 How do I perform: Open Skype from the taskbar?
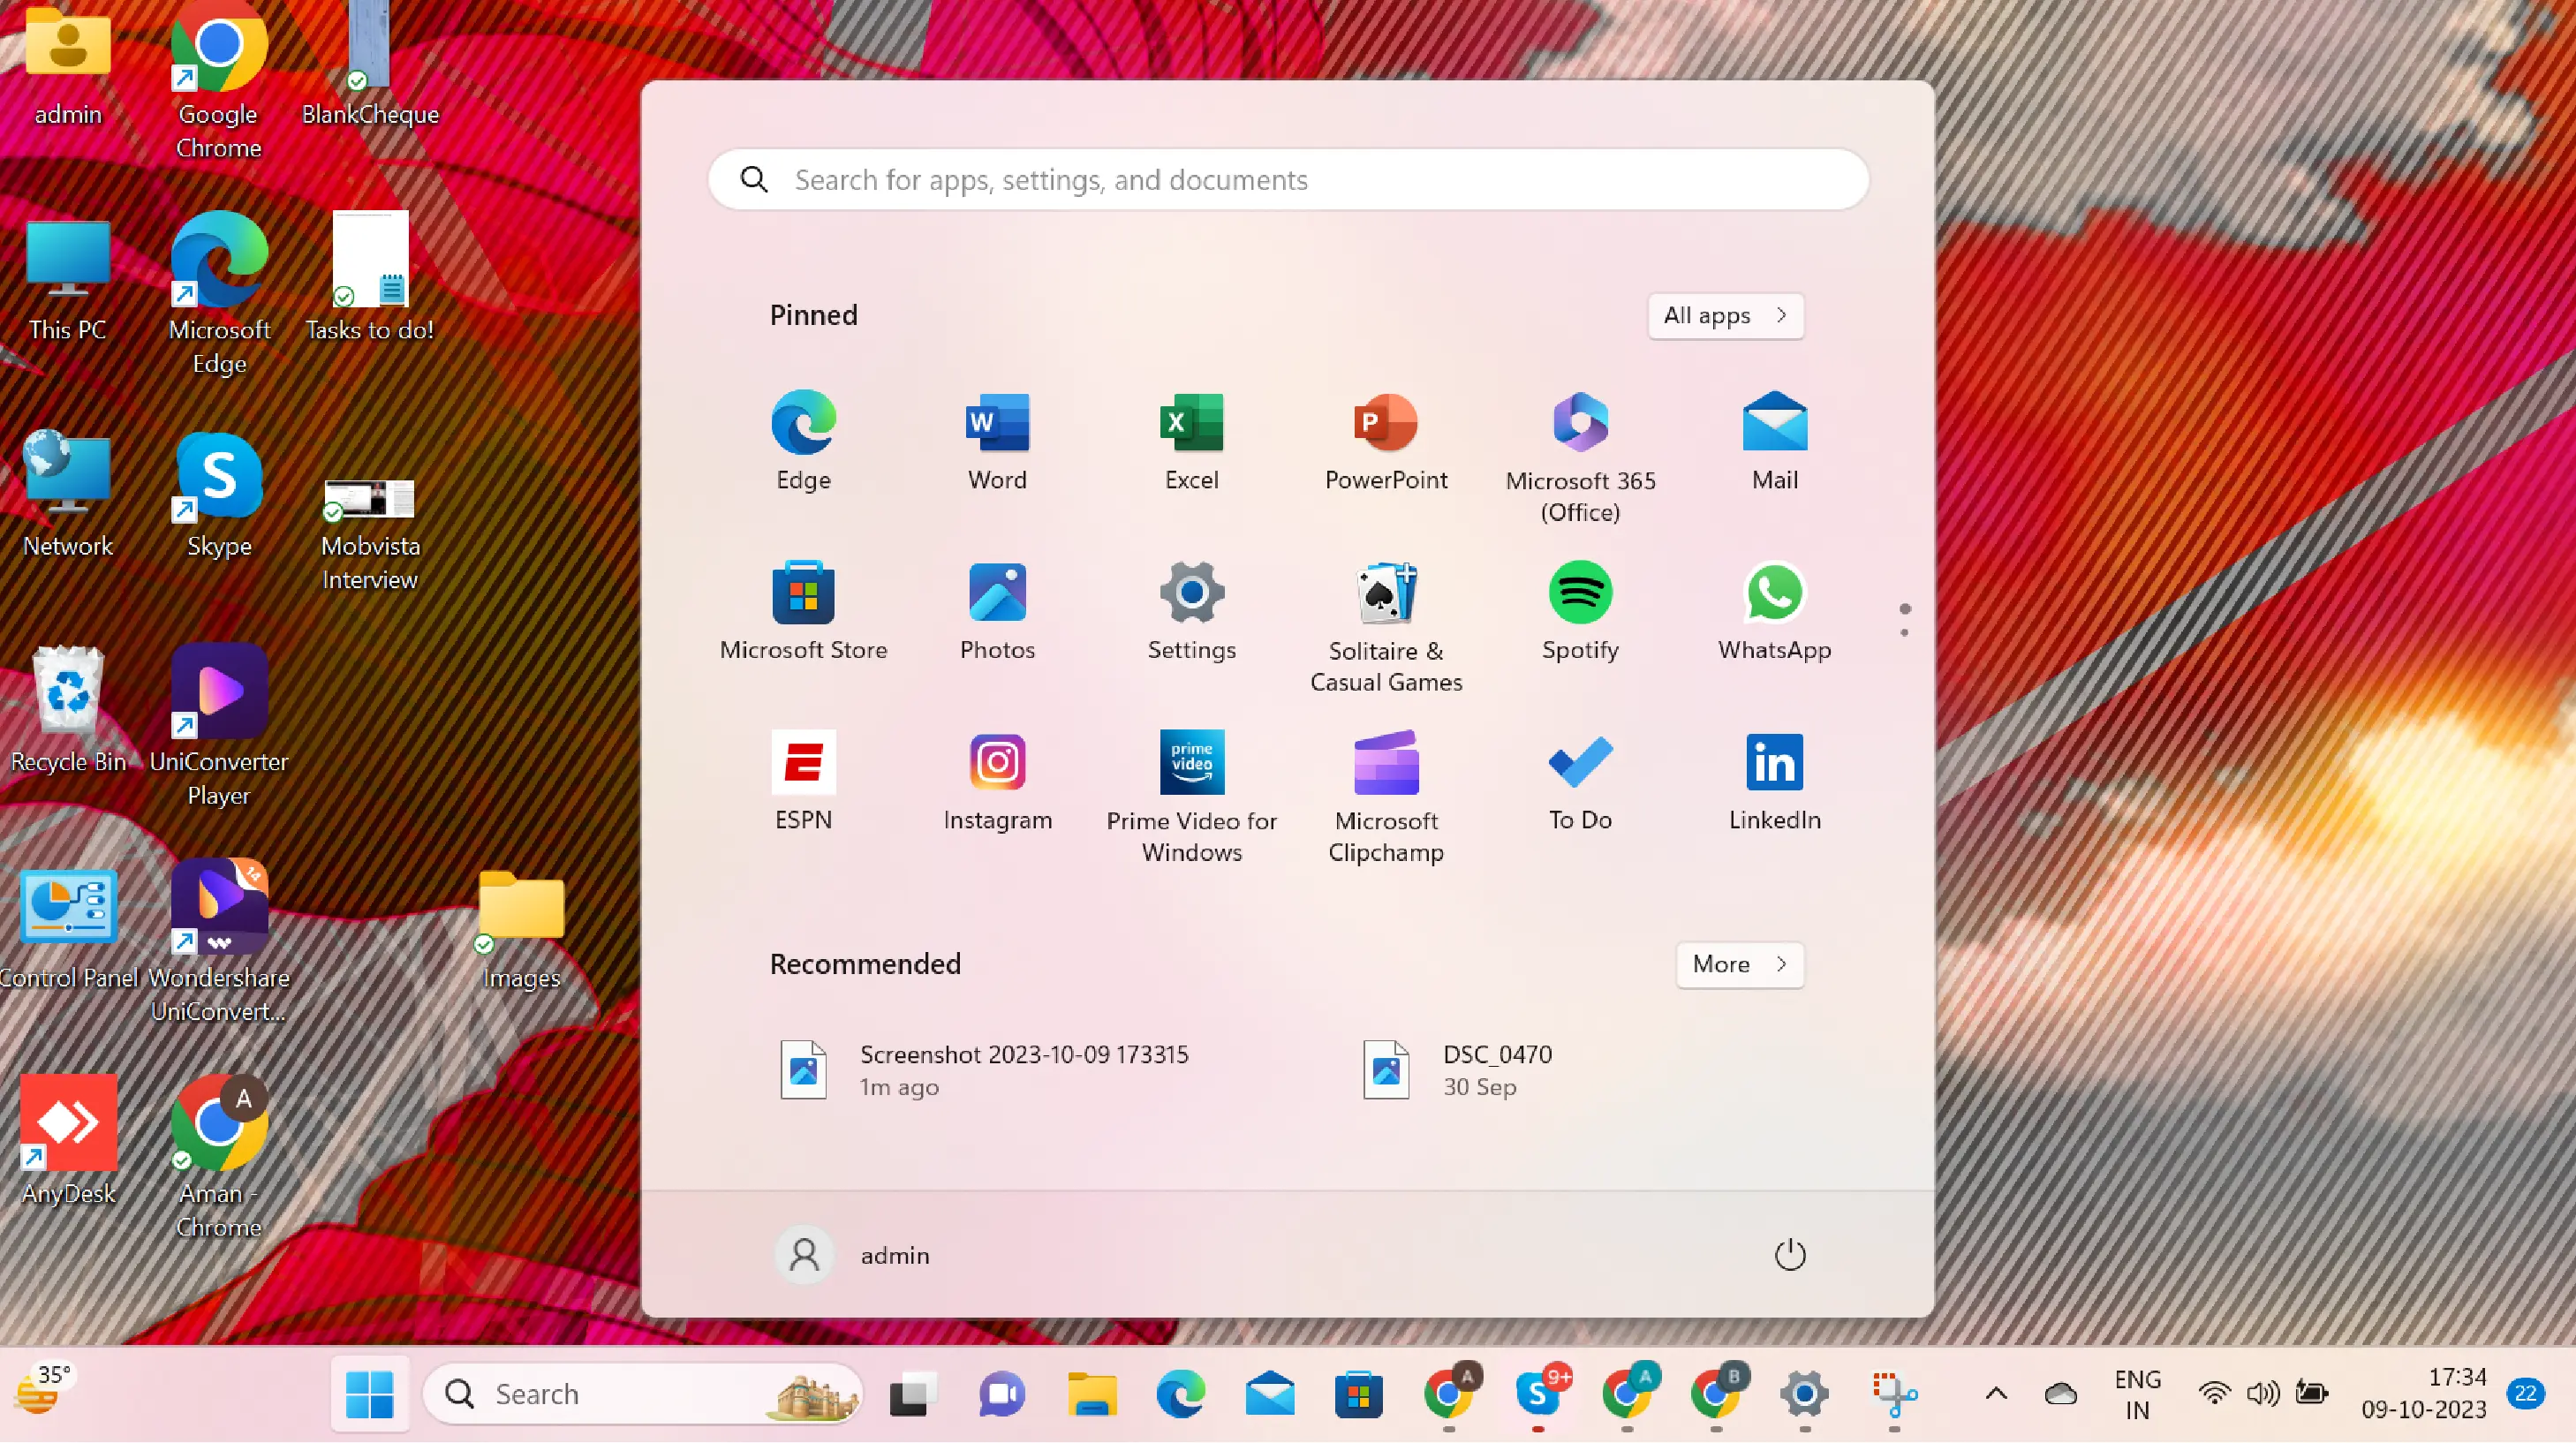(x=1539, y=1394)
